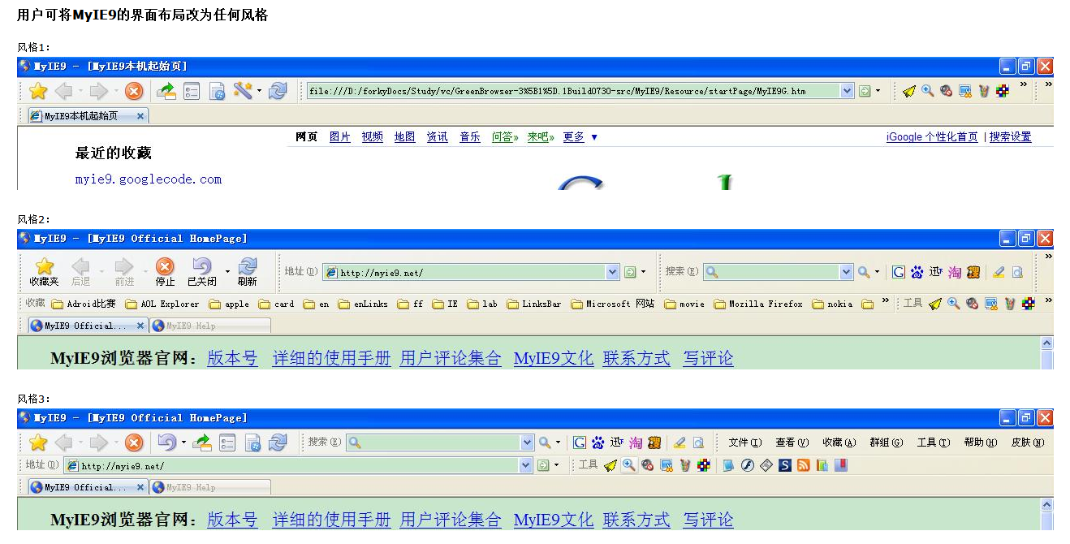1070x544 pixels.
Task: Click scrollbar up arrow in 风格3 page
Action: point(1046,505)
